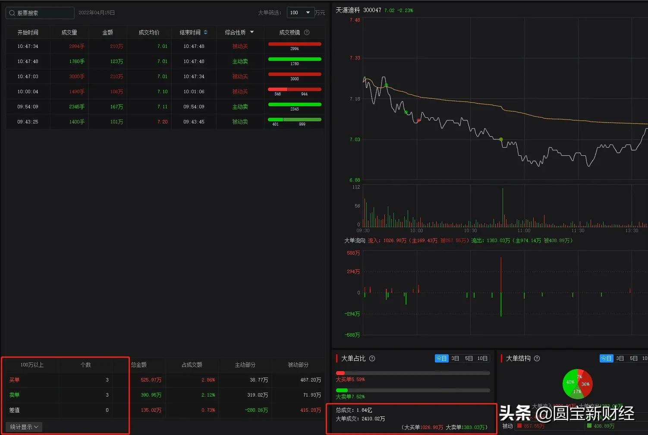Click start time 09:43:25
This screenshot has height=435, width=648.
[x=28, y=122]
